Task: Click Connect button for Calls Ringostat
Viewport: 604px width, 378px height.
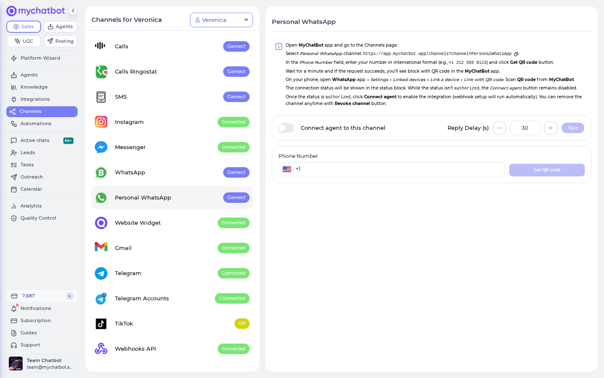Action: [236, 72]
